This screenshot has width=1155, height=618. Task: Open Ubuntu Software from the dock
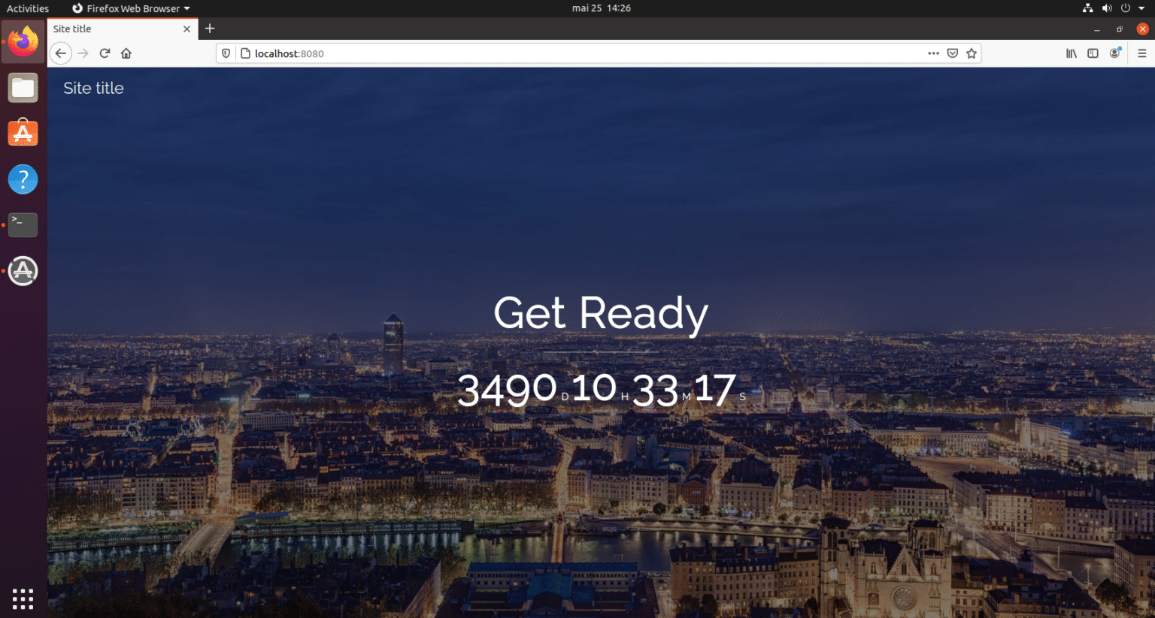pyautogui.click(x=23, y=133)
